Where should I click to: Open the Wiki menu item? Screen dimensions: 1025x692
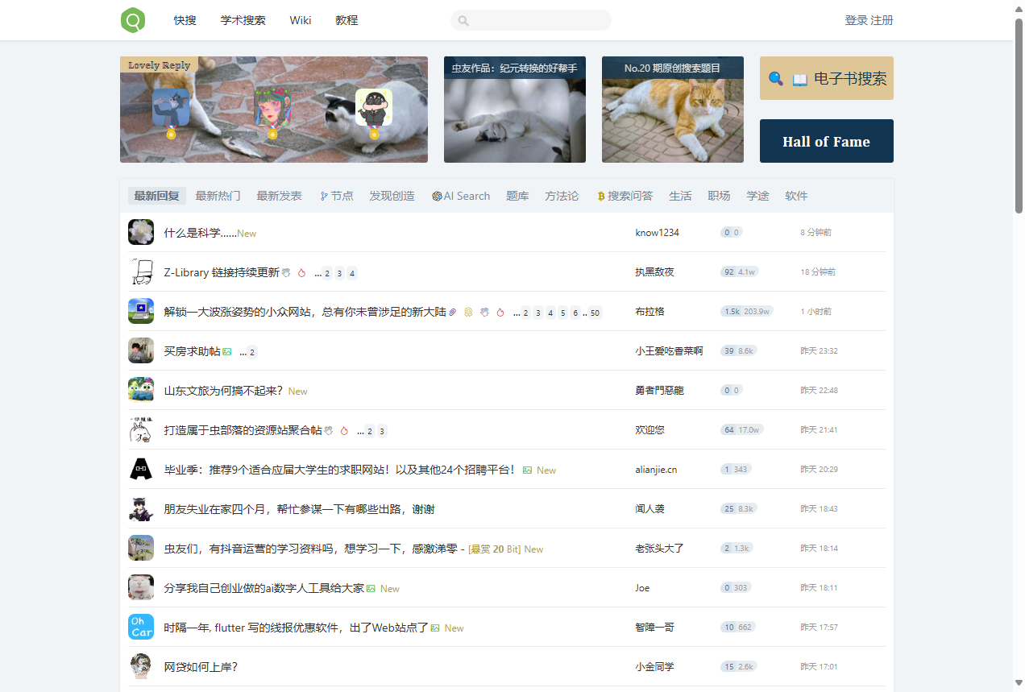click(x=300, y=20)
